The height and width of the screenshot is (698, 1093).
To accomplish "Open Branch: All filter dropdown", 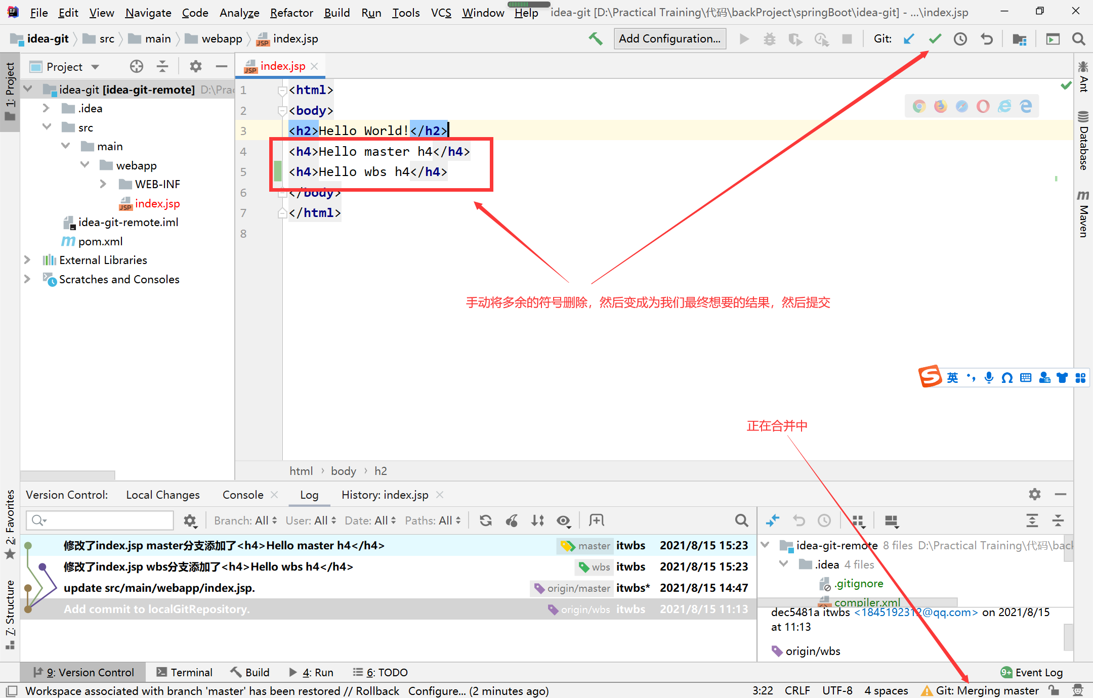I will pyautogui.click(x=245, y=520).
